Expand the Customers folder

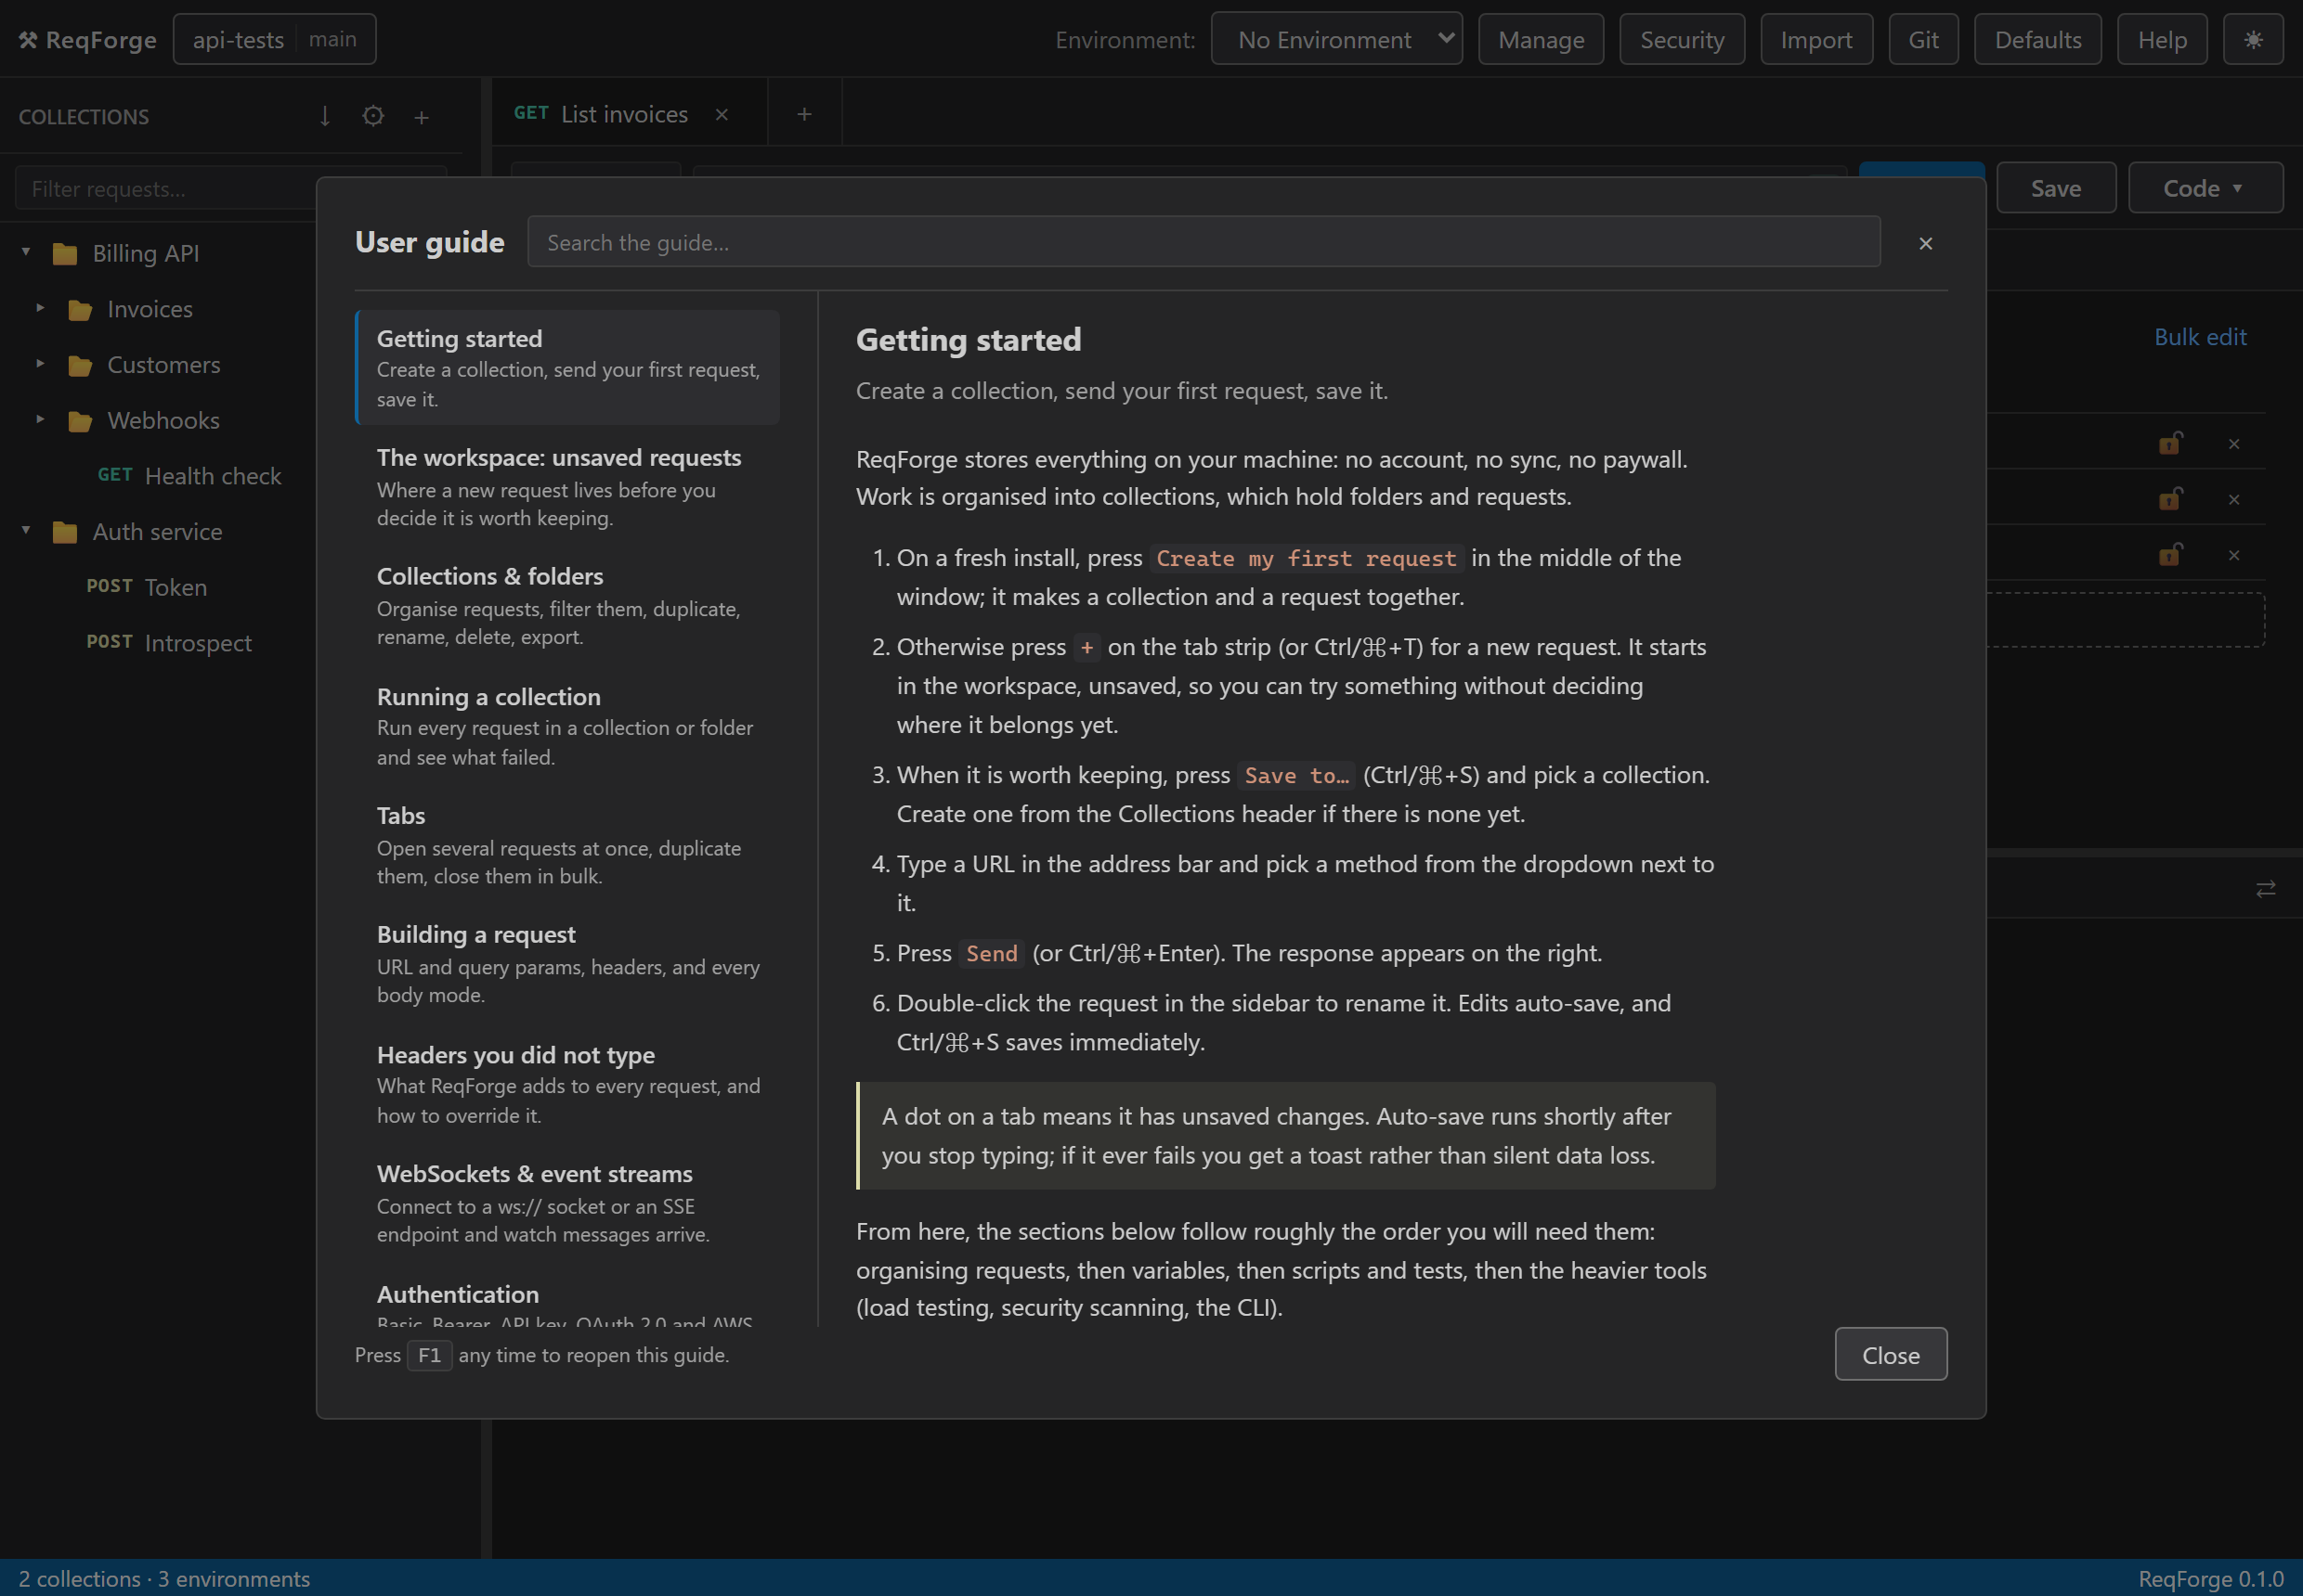[x=40, y=364]
